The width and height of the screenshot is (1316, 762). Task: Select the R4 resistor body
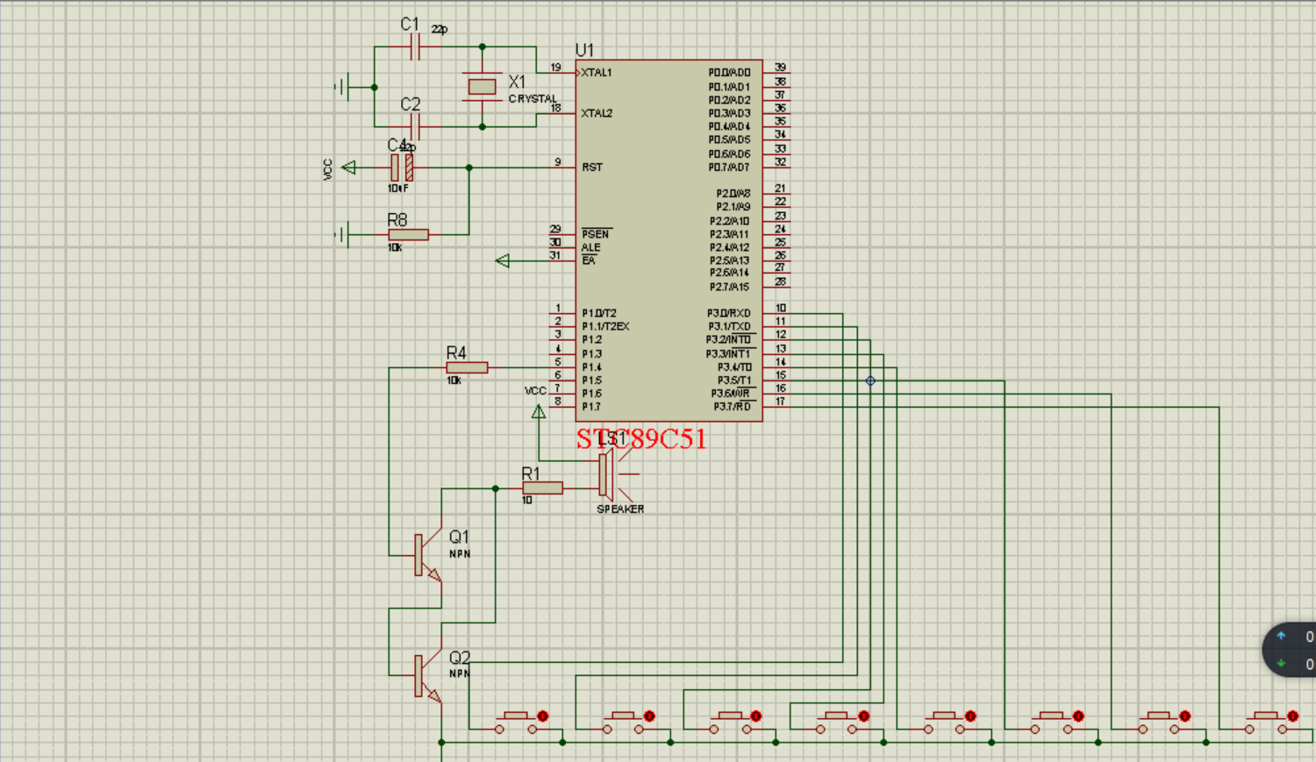[467, 367]
